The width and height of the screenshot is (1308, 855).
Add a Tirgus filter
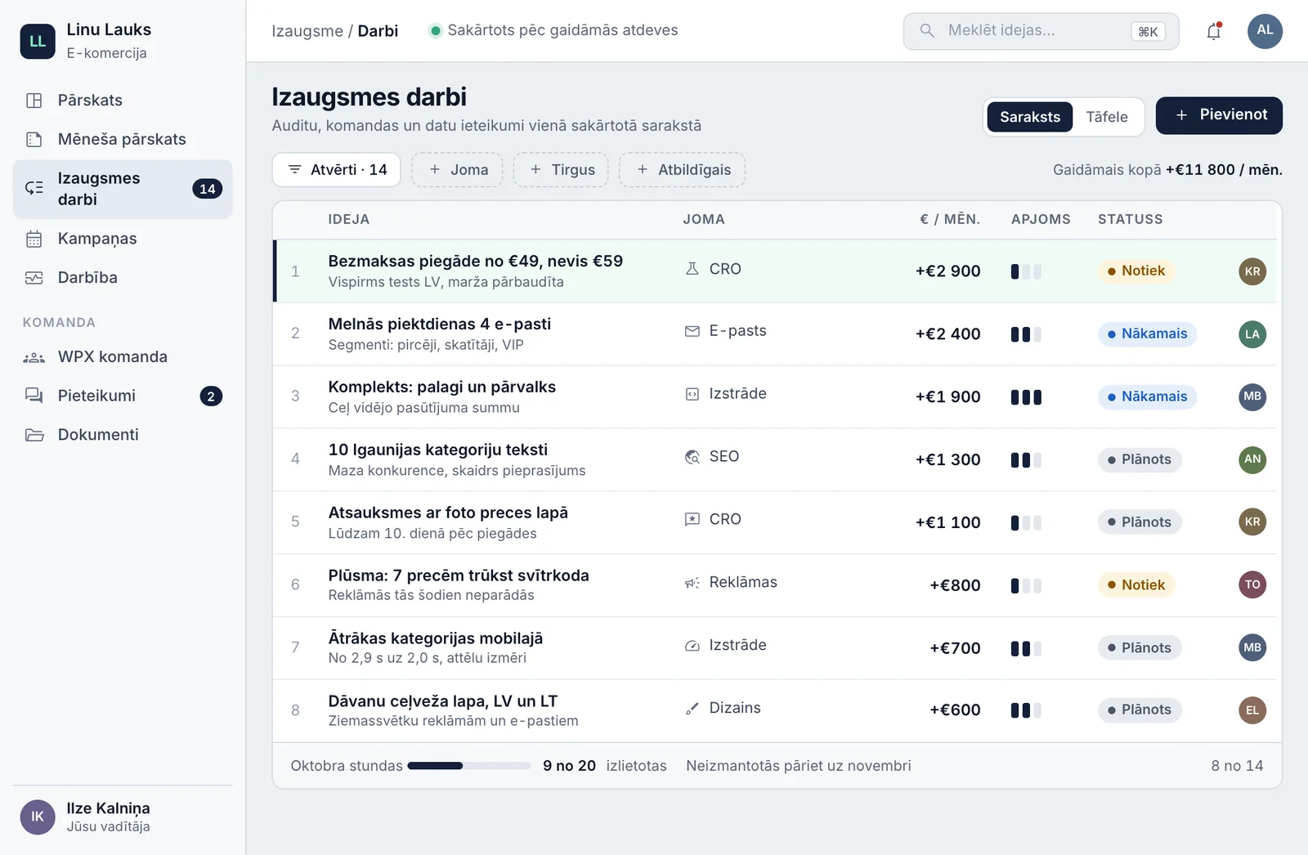[561, 170]
